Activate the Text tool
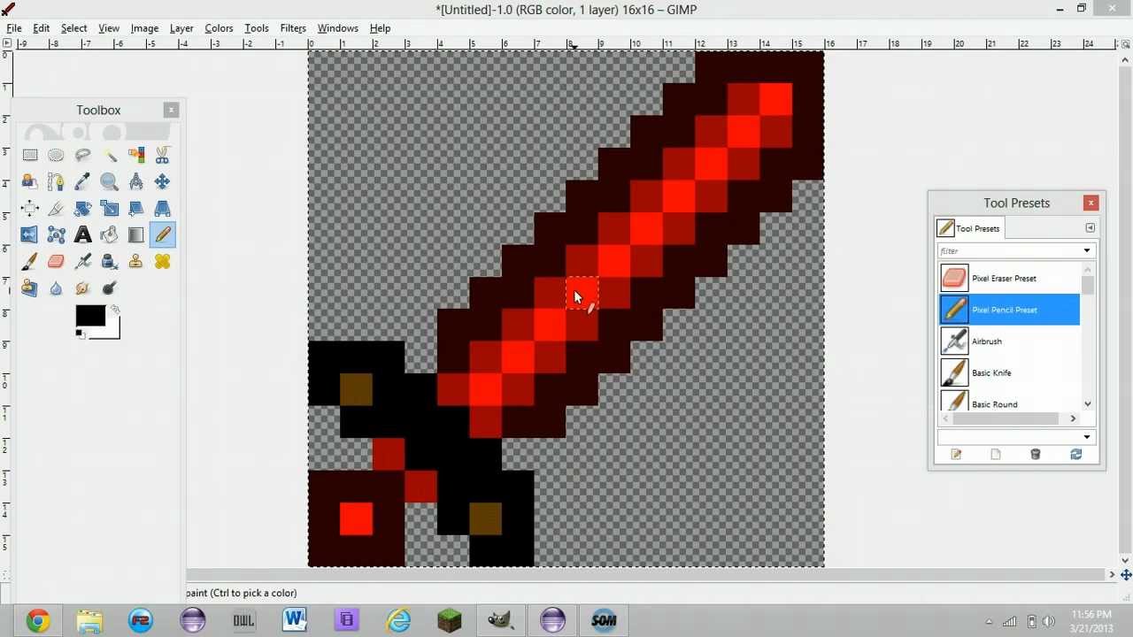 (x=83, y=234)
